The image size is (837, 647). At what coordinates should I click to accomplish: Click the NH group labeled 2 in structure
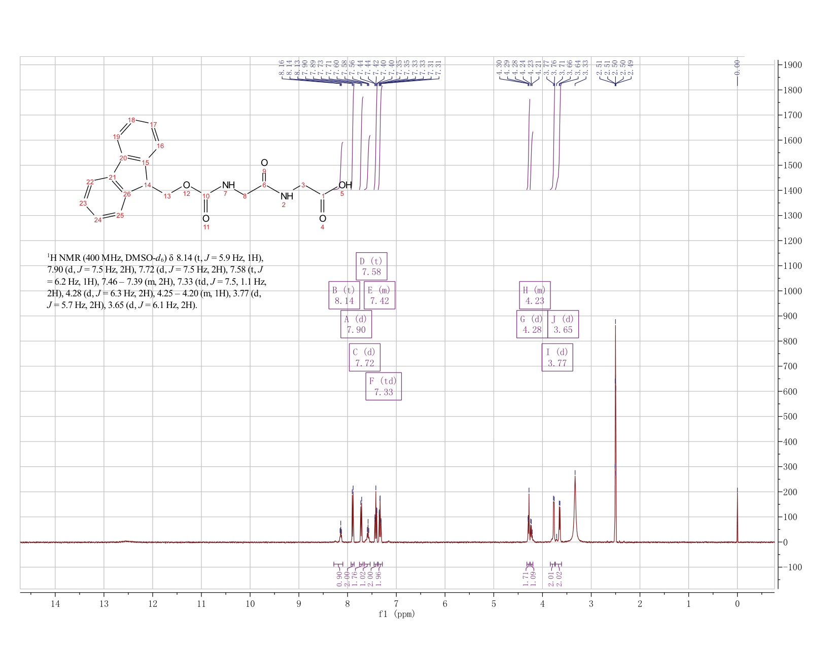287,196
